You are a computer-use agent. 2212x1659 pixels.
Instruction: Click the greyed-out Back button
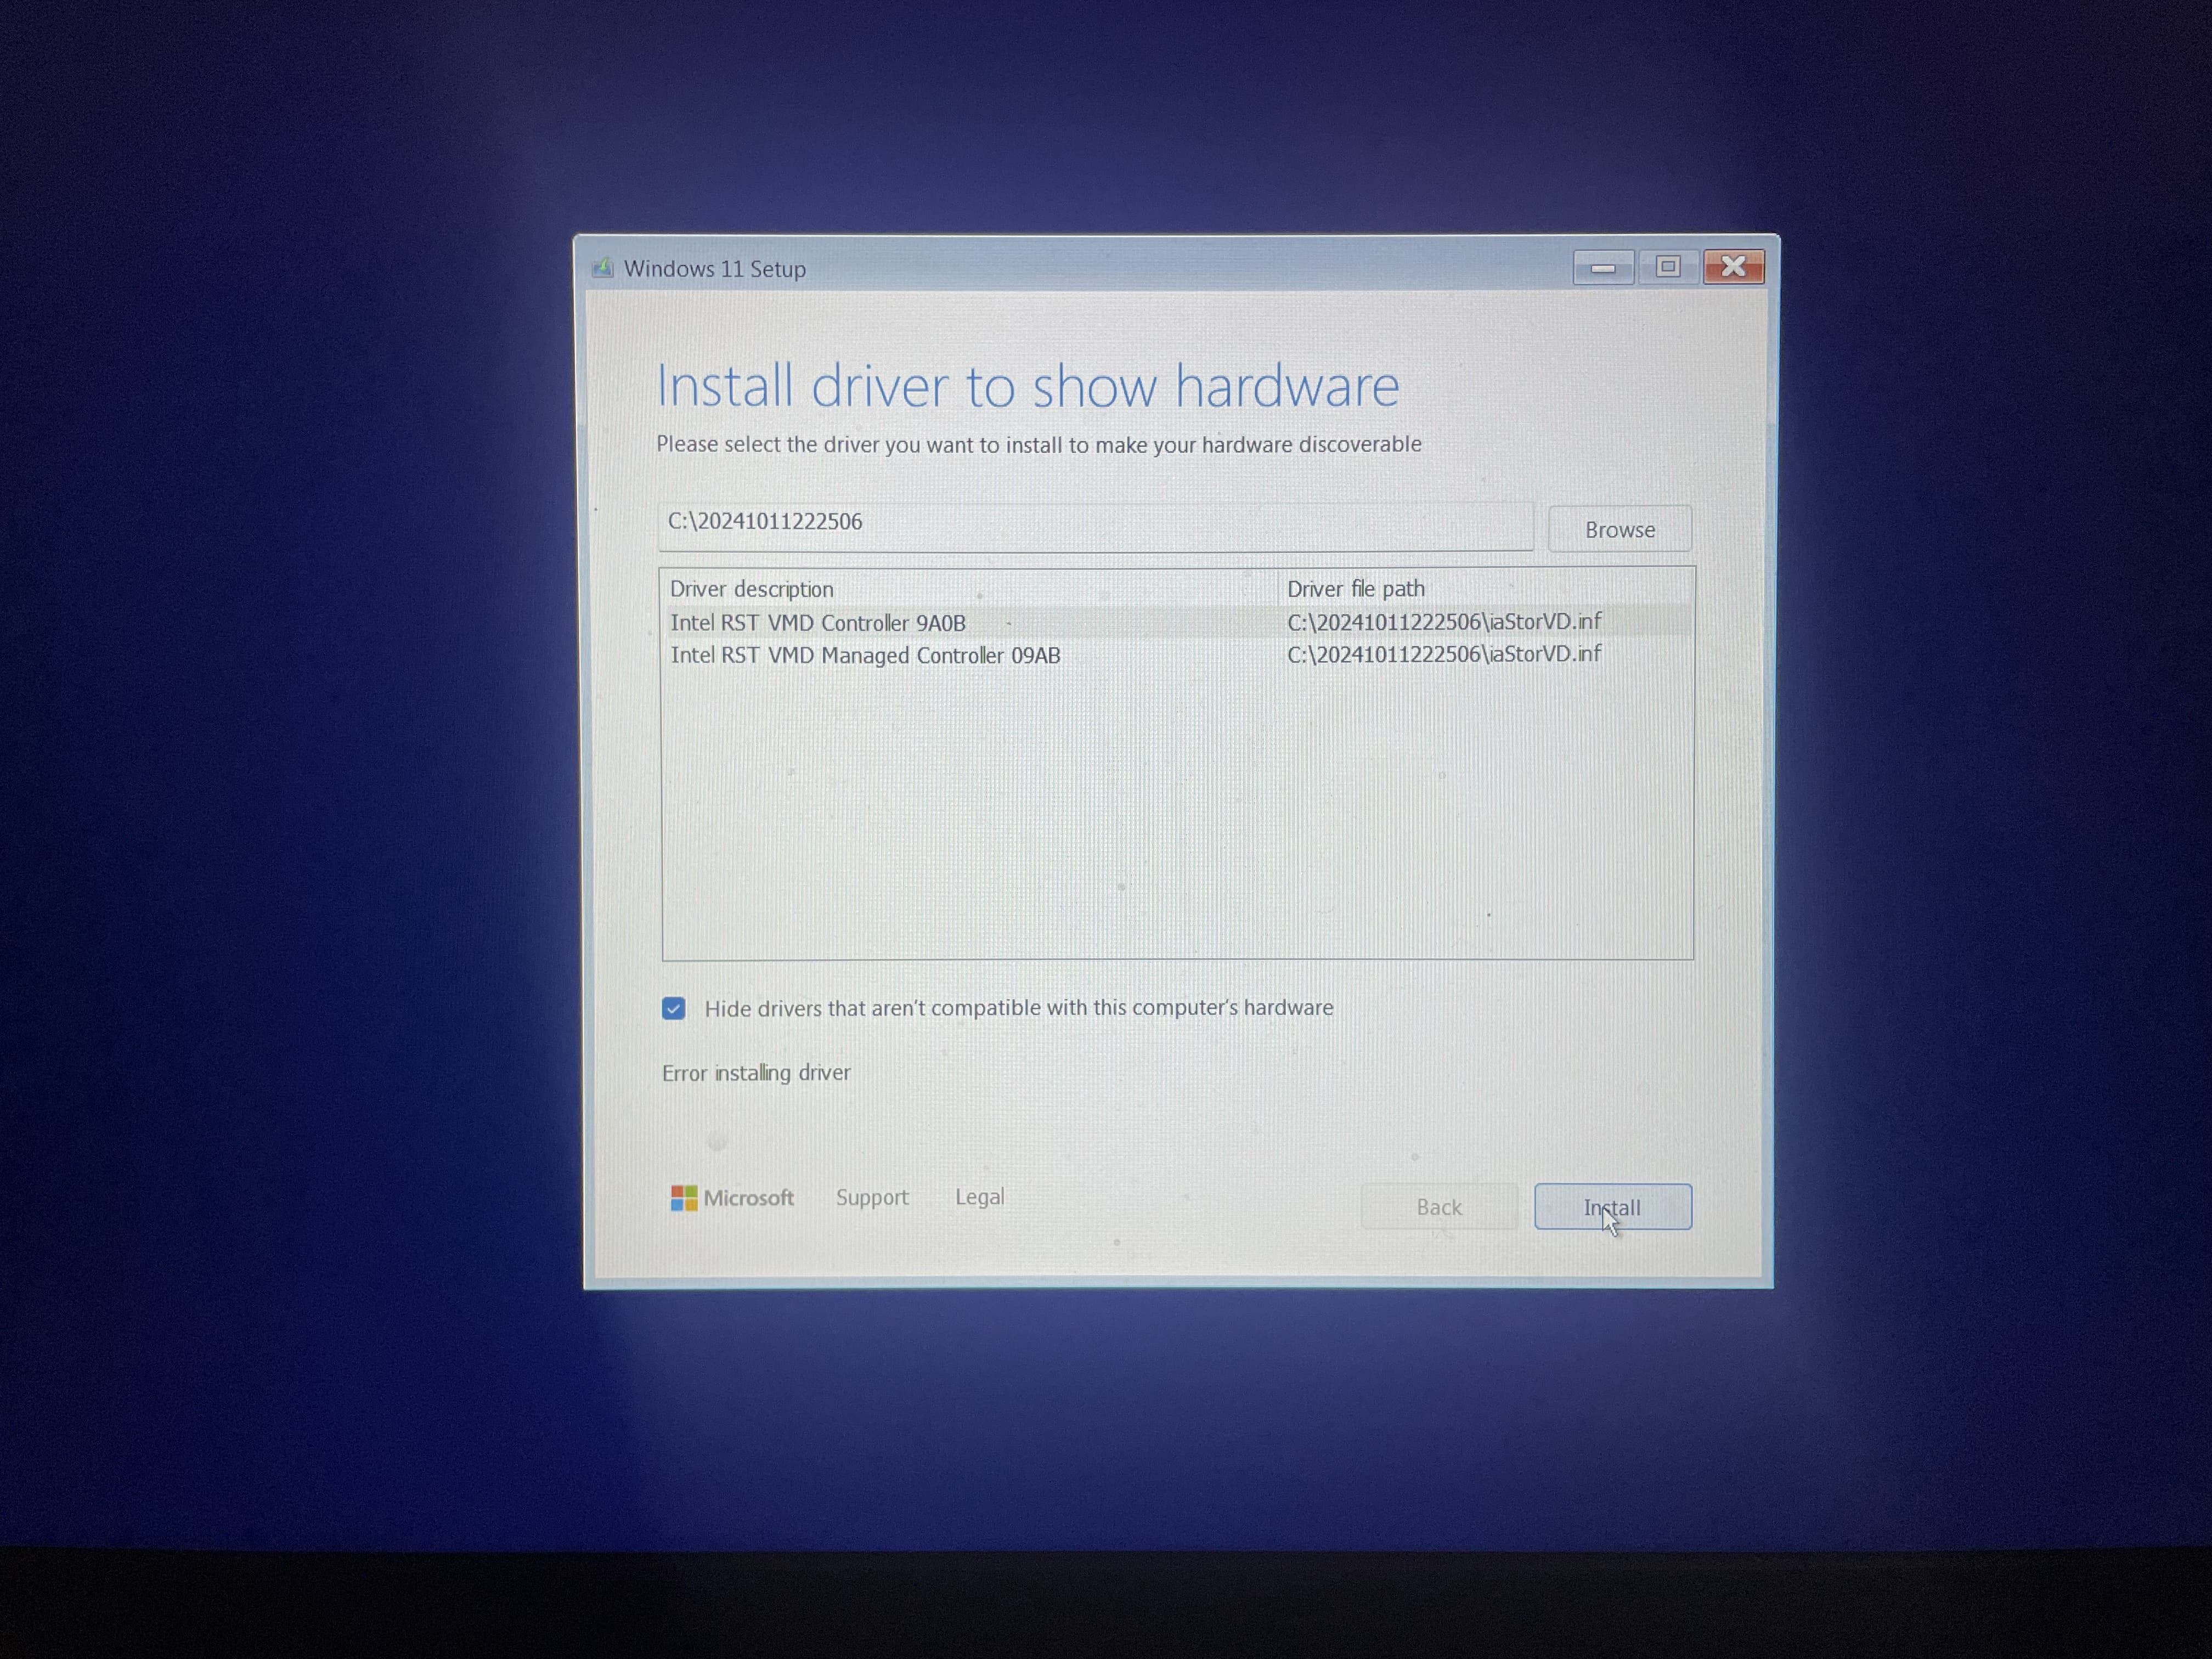[1439, 1207]
